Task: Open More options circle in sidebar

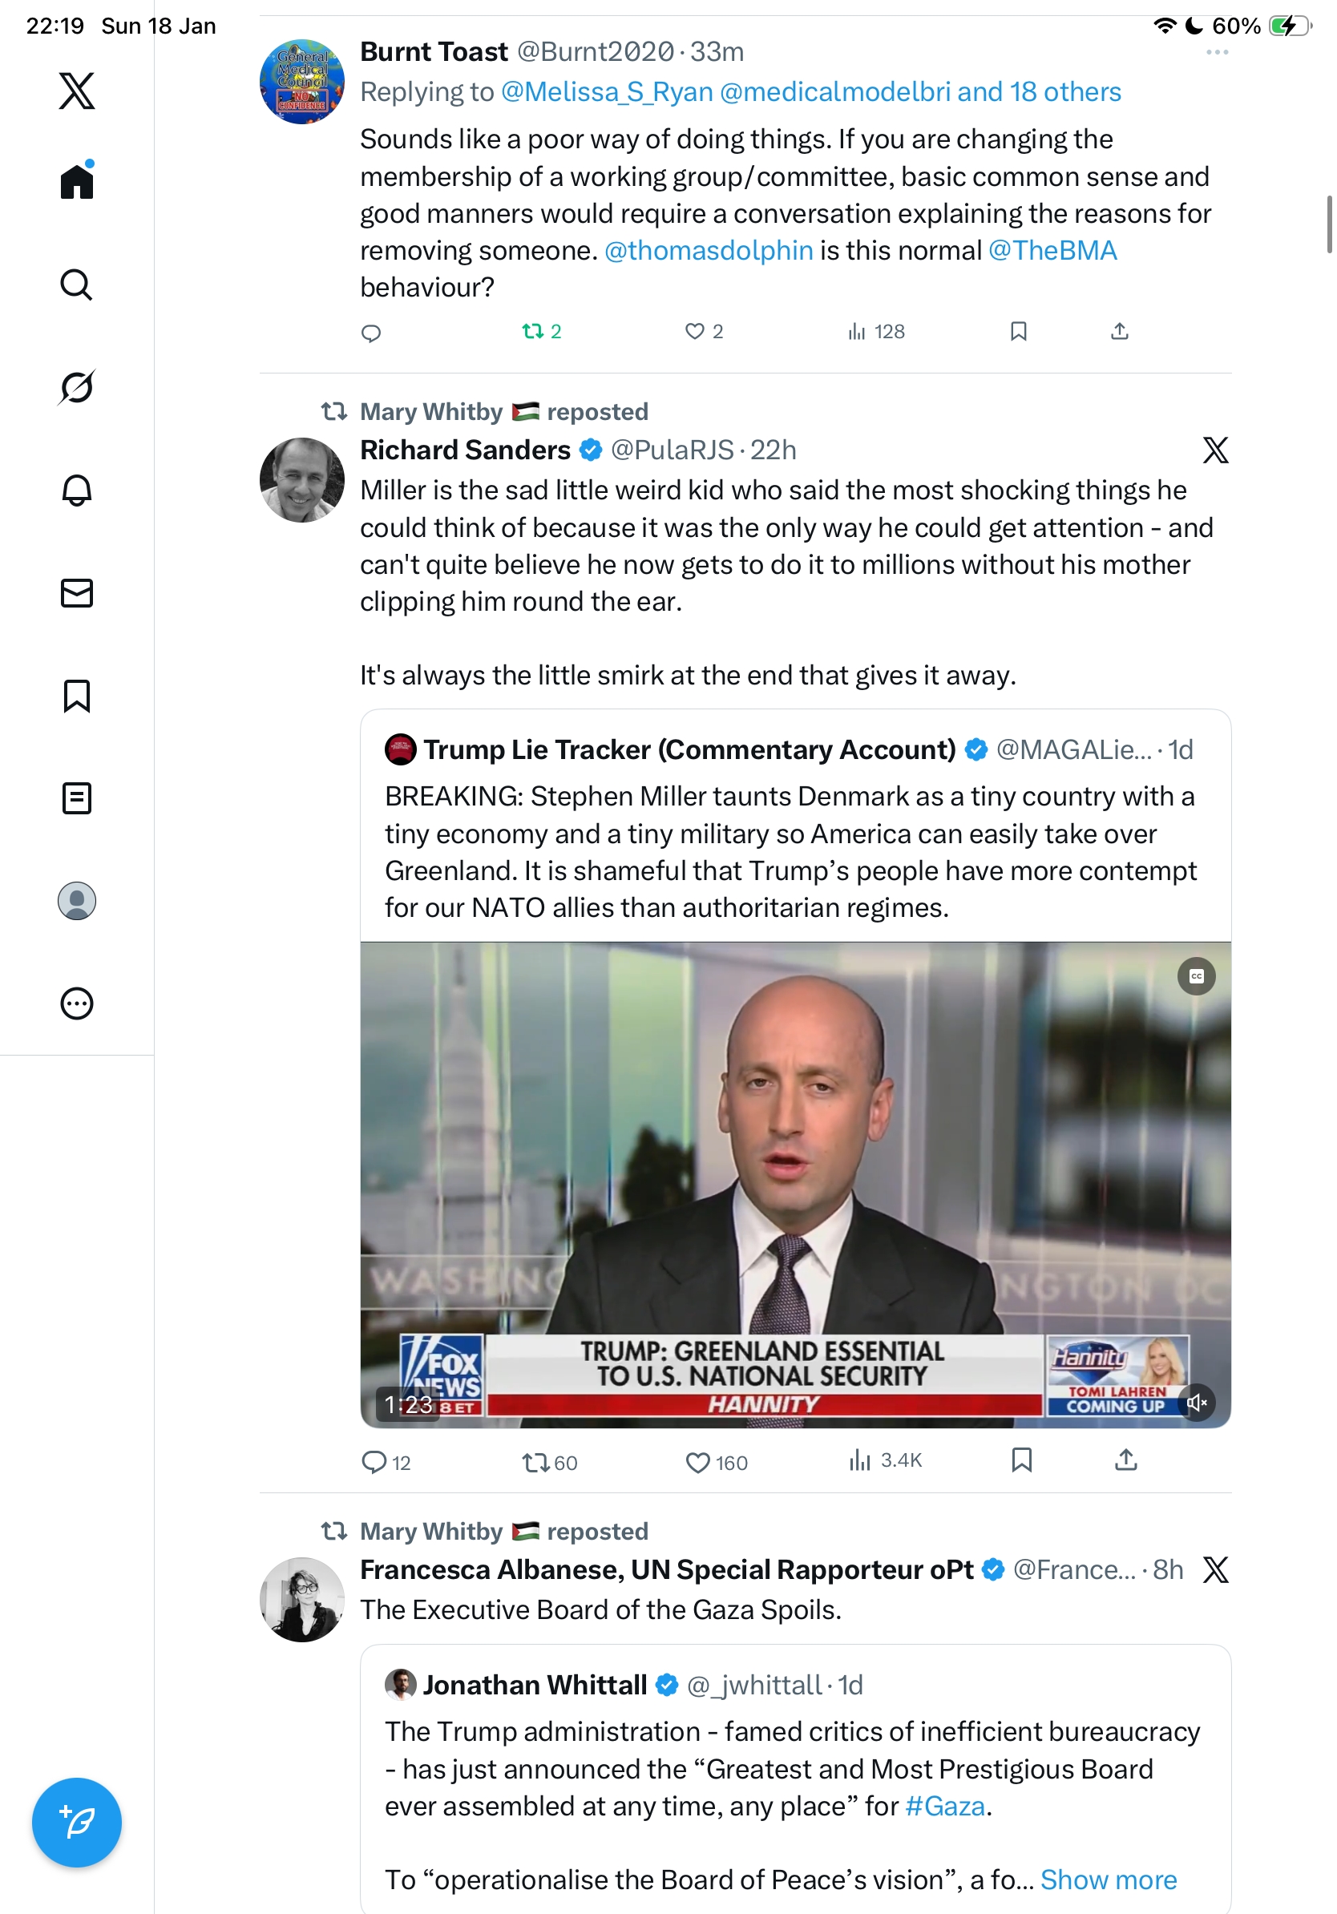Action: coord(77,1003)
